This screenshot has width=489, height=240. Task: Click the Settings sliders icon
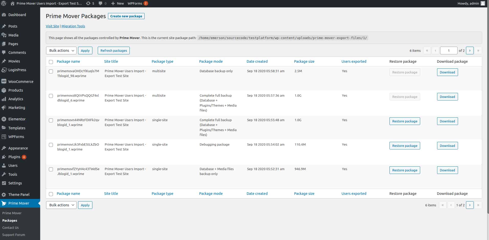click(x=4, y=183)
